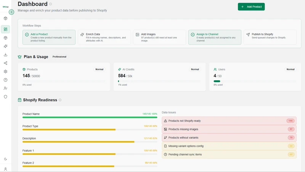Click the check icon on Add a Product

[x=27, y=34]
